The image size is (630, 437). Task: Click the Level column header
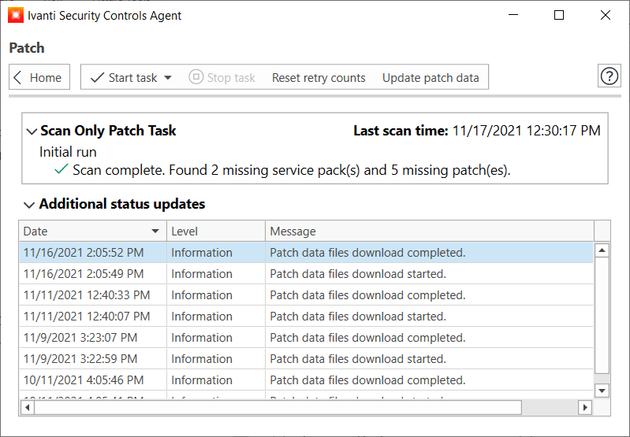[x=216, y=231]
